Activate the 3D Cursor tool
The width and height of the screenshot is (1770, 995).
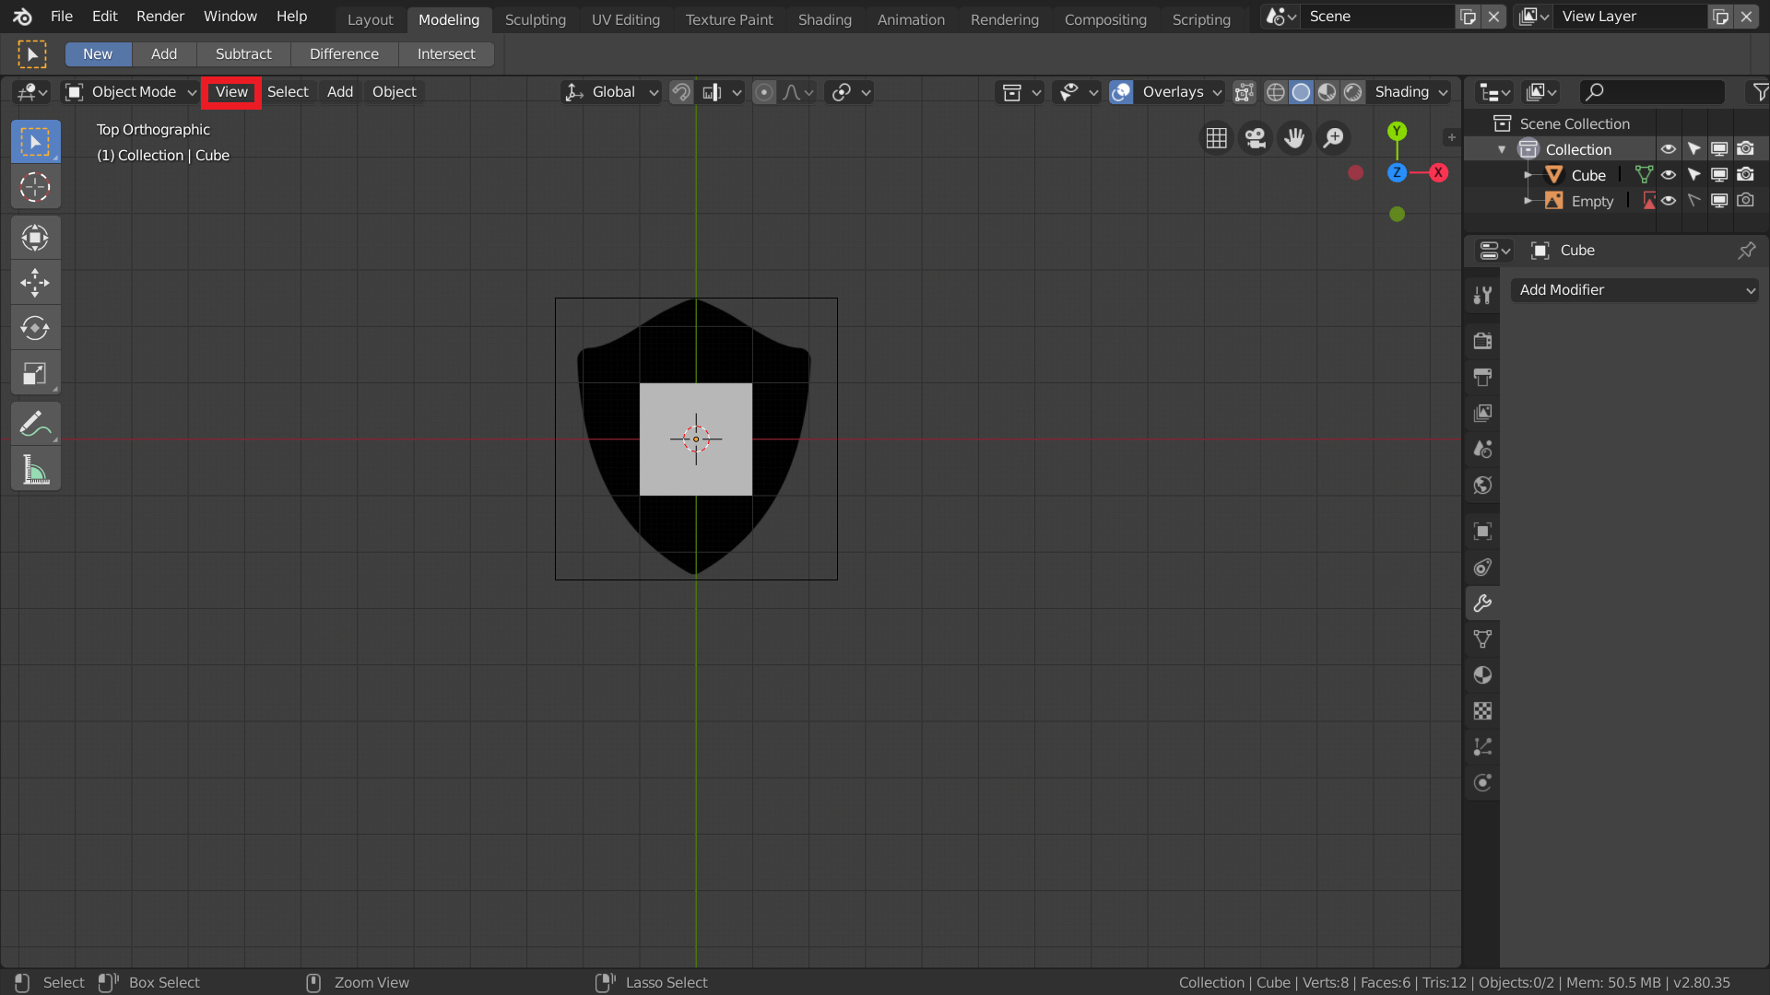coord(35,187)
